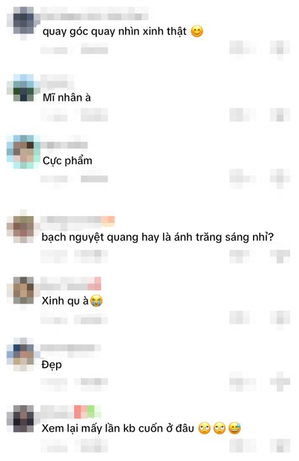Open username with colored badge above "Xem lại mấy lần"

coord(71,412)
